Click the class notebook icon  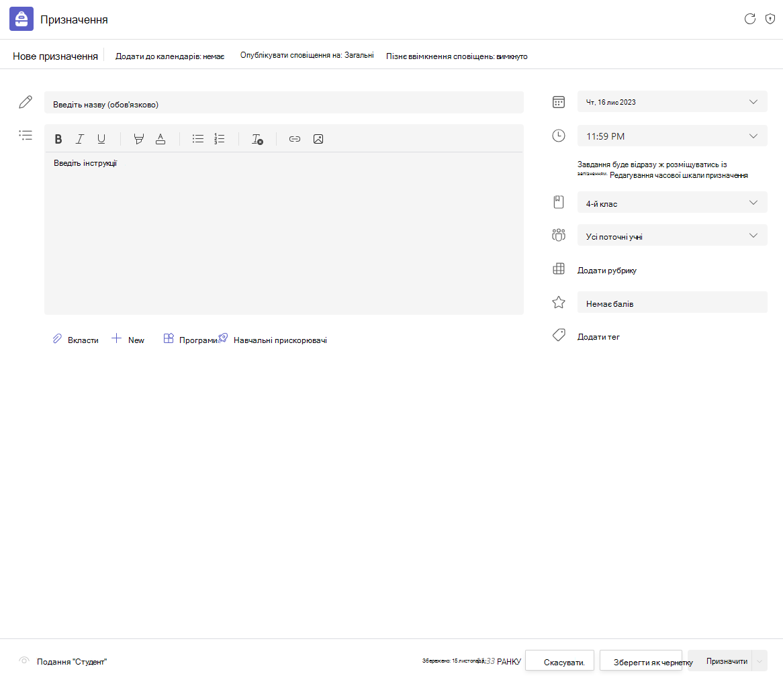[x=558, y=202]
